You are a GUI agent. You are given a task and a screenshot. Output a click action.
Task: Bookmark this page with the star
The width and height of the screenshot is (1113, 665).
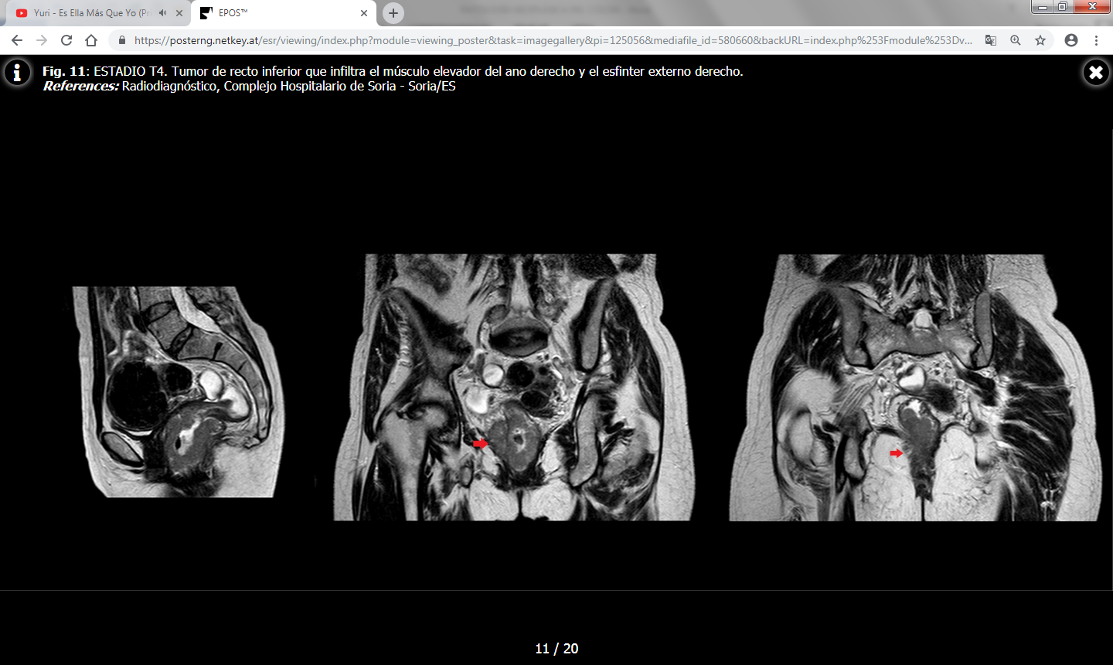click(1040, 40)
